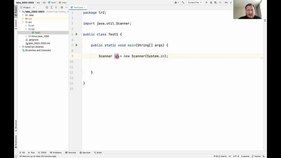281x158 pixels.
Task: Select Opened File target icon in Project panel
Action: 47,7
